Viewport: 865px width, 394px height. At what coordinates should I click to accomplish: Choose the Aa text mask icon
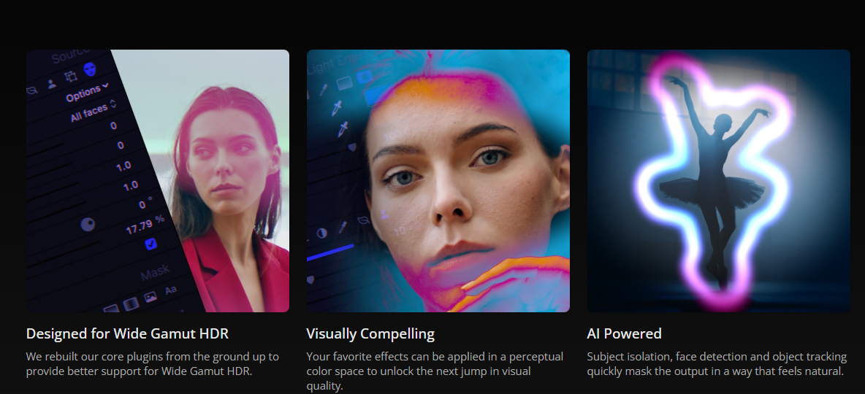point(170,290)
